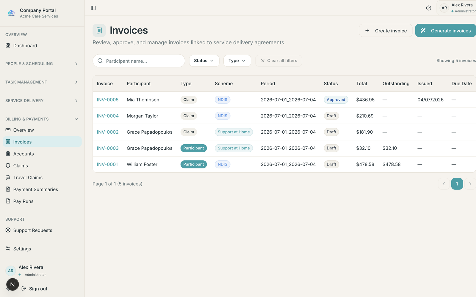The width and height of the screenshot is (476, 297).
Task: Open invoice INV-0005
Action: [108, 99]
